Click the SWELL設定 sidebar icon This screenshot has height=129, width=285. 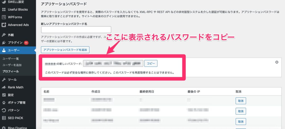4,2
